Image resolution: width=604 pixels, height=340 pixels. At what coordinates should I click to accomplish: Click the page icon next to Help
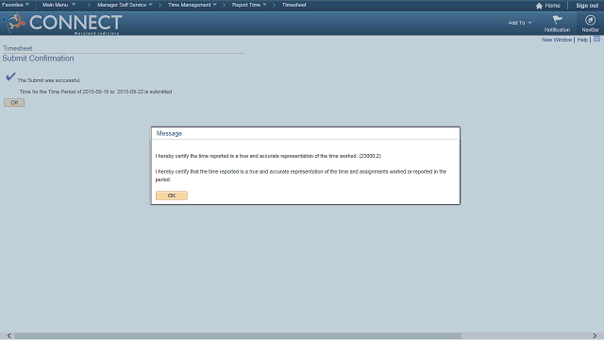coord(596,39)
